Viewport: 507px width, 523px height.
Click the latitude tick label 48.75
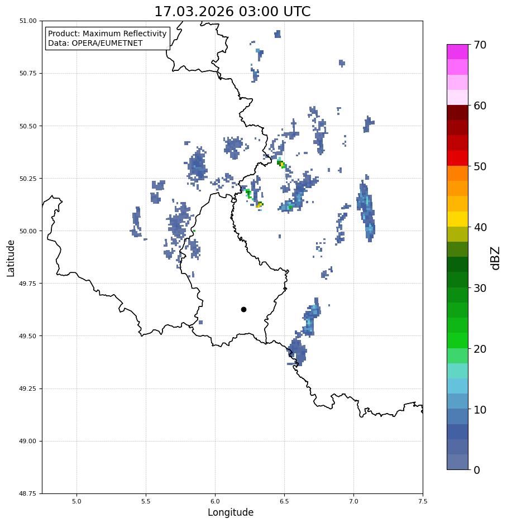coord(28,493)
